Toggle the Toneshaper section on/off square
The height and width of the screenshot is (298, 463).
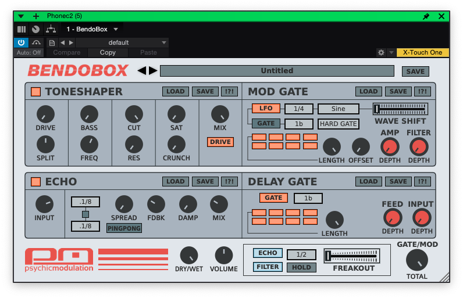[35, 92]
